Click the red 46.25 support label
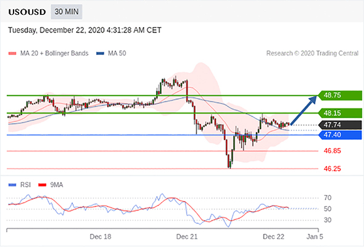Screen dimensions: 364x247 pyautogui.click(x=332, y=169)
